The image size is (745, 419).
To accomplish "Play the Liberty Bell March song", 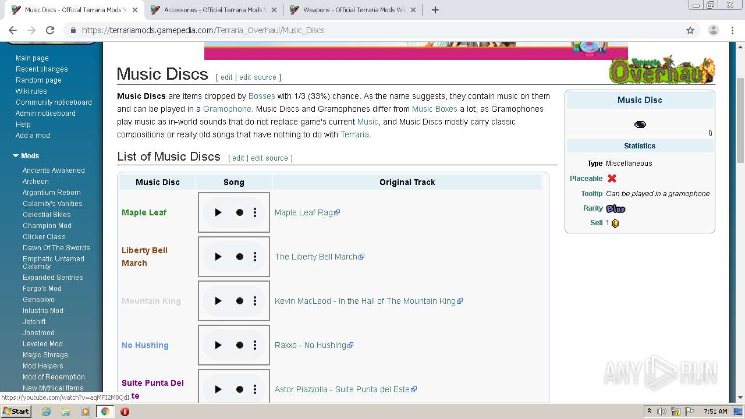I will point(218,257).
